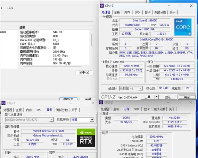Image resolution: width=198 pixels, height=158 pixels.
Task: Open the NVIDIA GeForce RTX 4070 device dropdown
Action: pos(30,120)
